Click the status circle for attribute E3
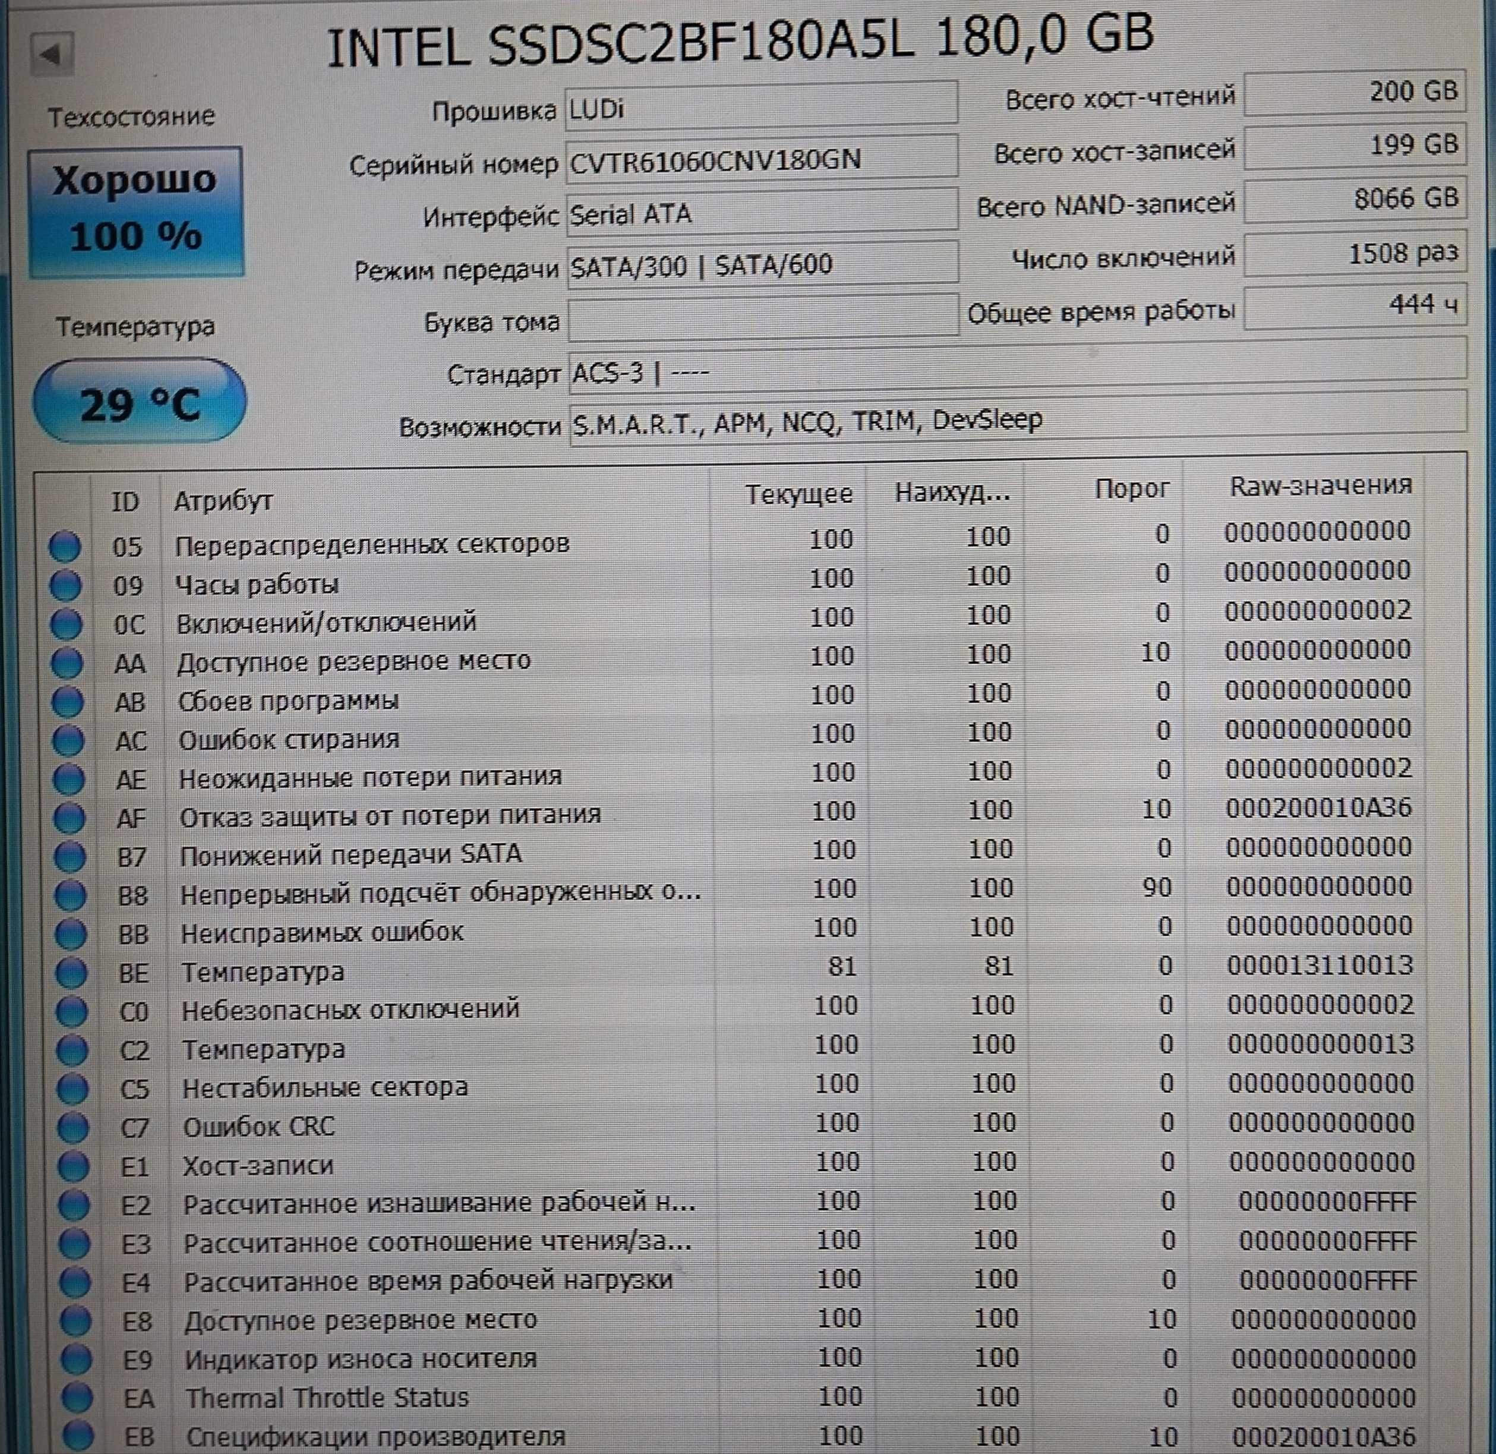 tap(75, 1245)
